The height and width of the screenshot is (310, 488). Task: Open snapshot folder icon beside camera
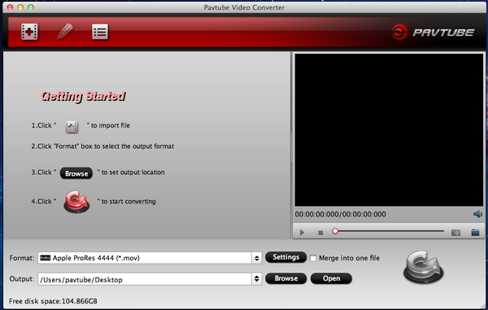475,232
